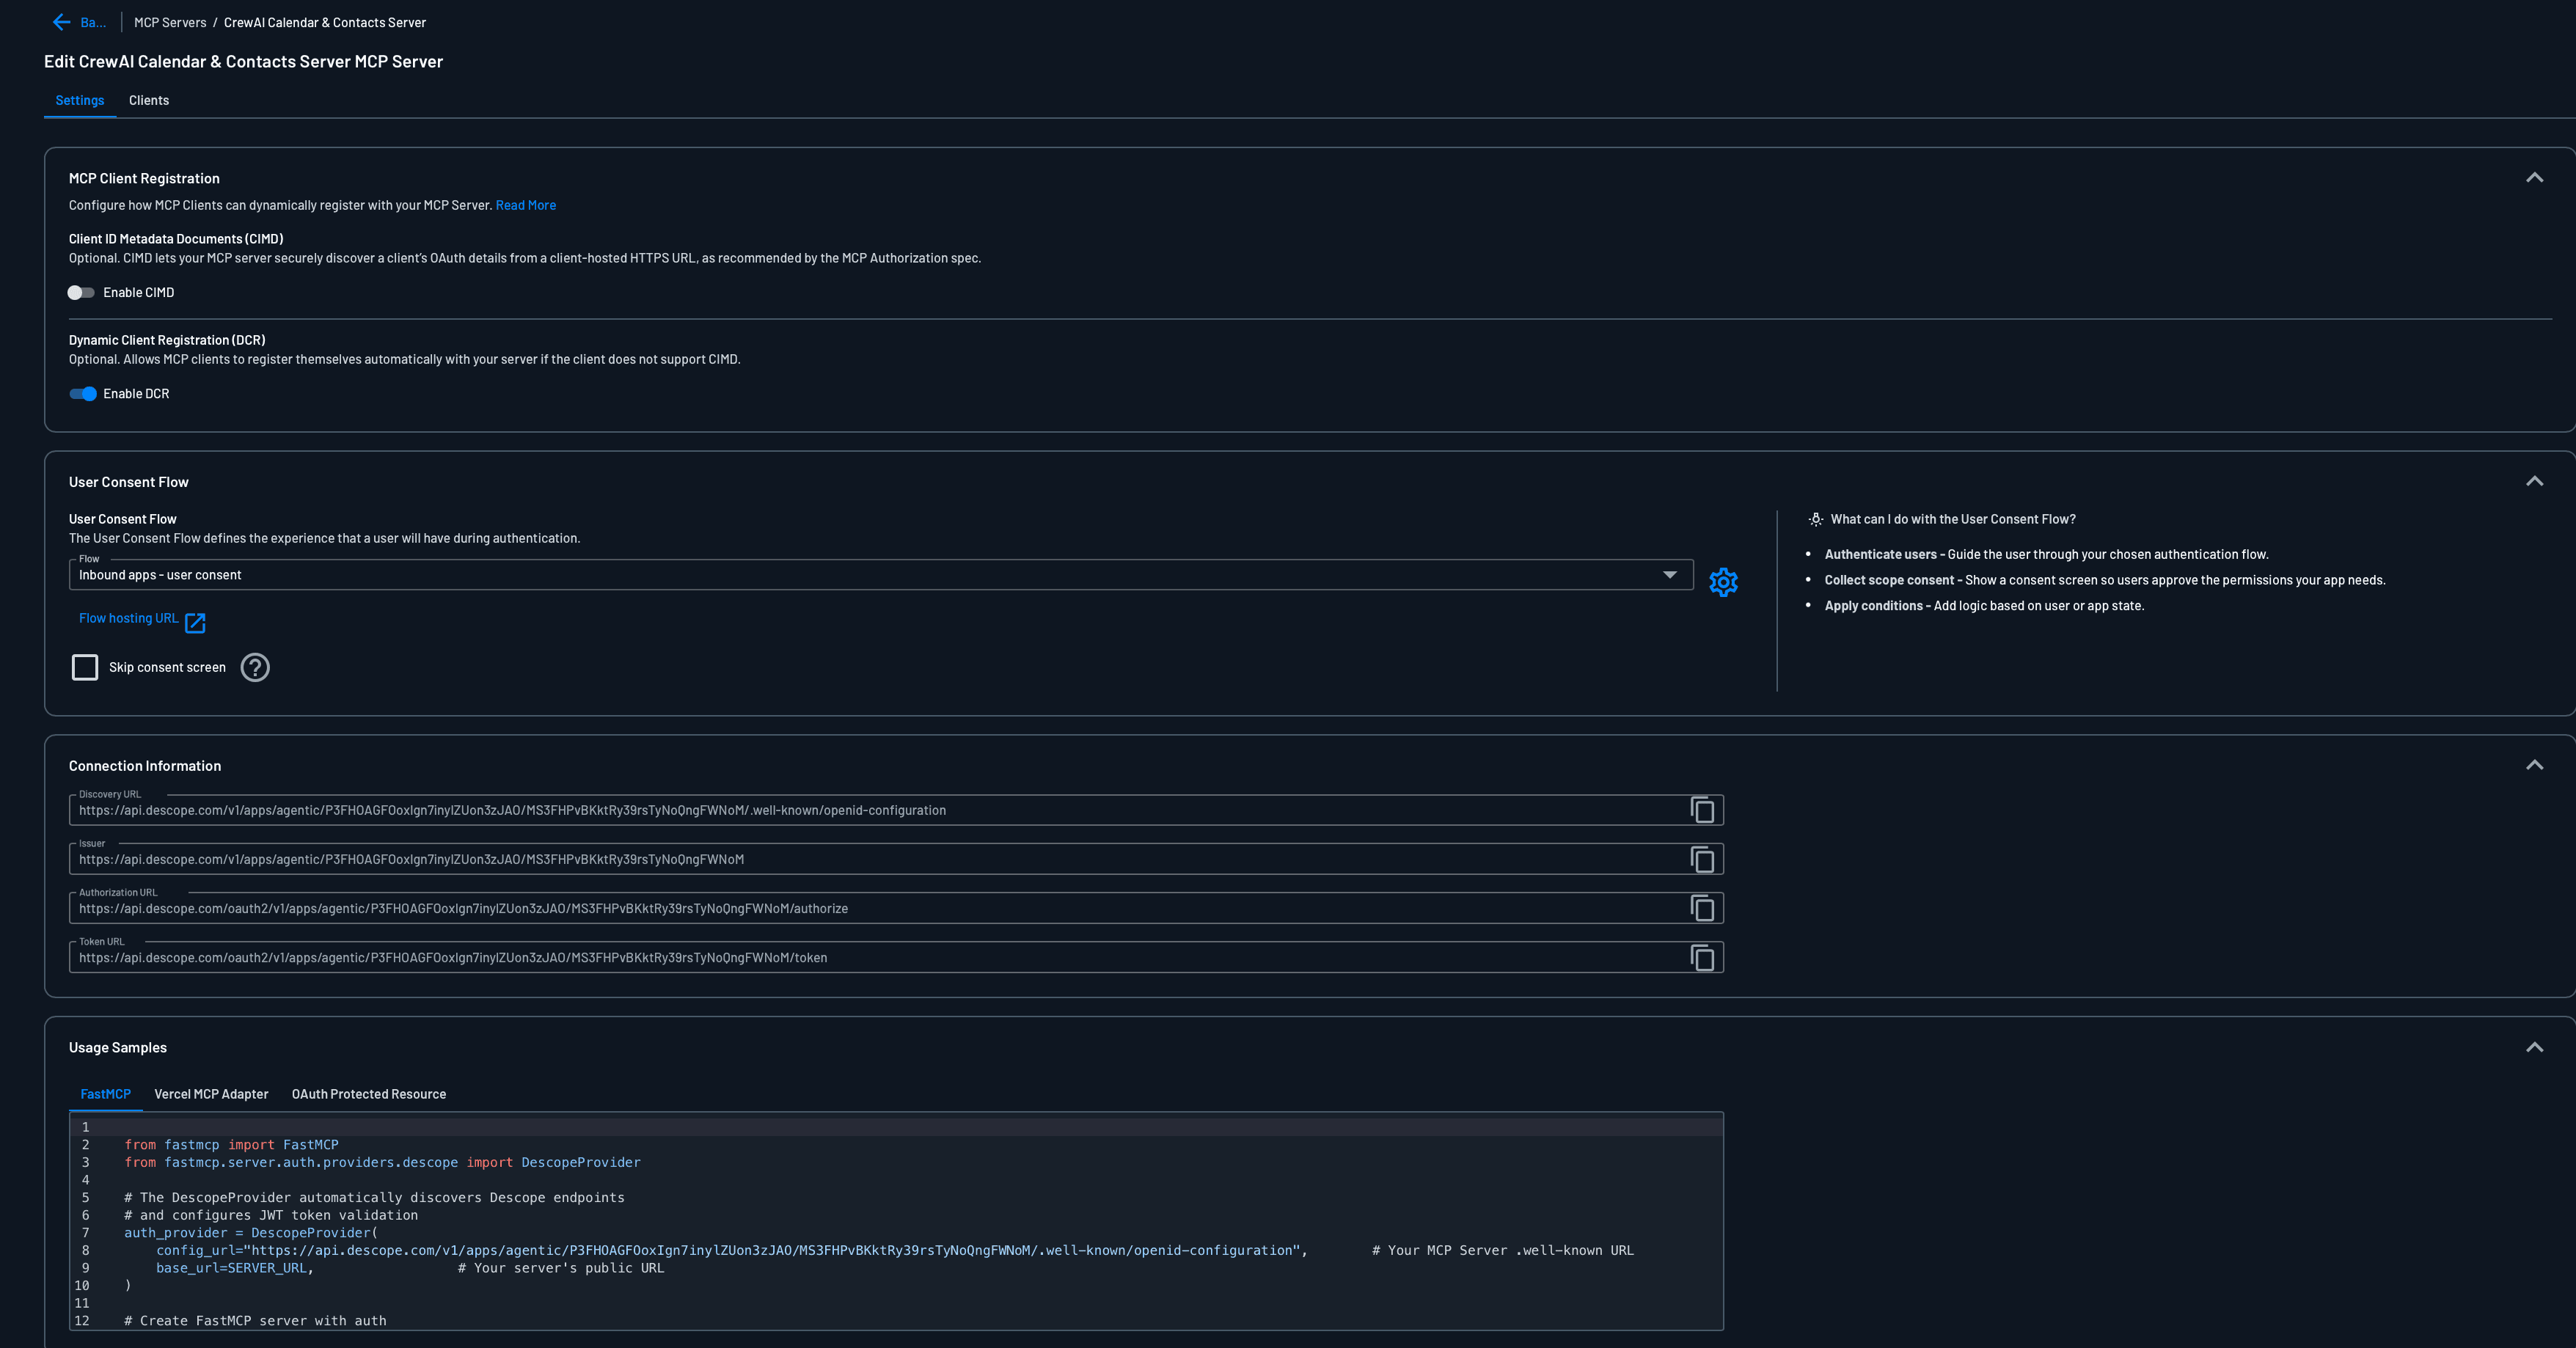
Task: Select FastMCP usage sample tab
Action: coord(105,1094)
